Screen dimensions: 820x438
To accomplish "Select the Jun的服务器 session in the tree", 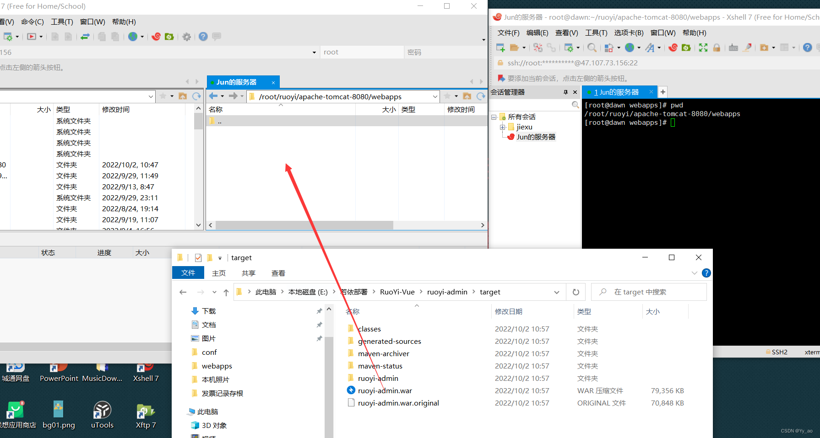I will point(536,137).
